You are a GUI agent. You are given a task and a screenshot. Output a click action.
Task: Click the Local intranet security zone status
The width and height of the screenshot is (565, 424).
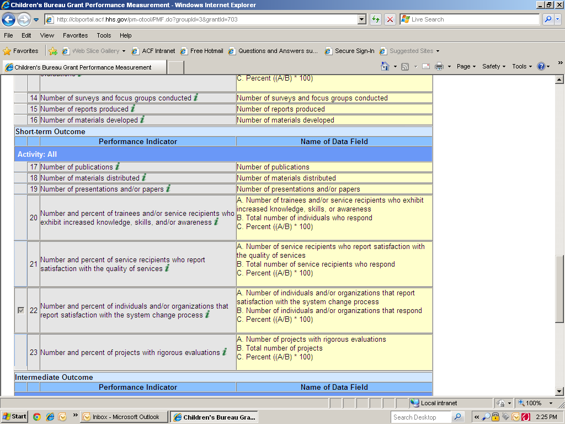tap(434, 403)
